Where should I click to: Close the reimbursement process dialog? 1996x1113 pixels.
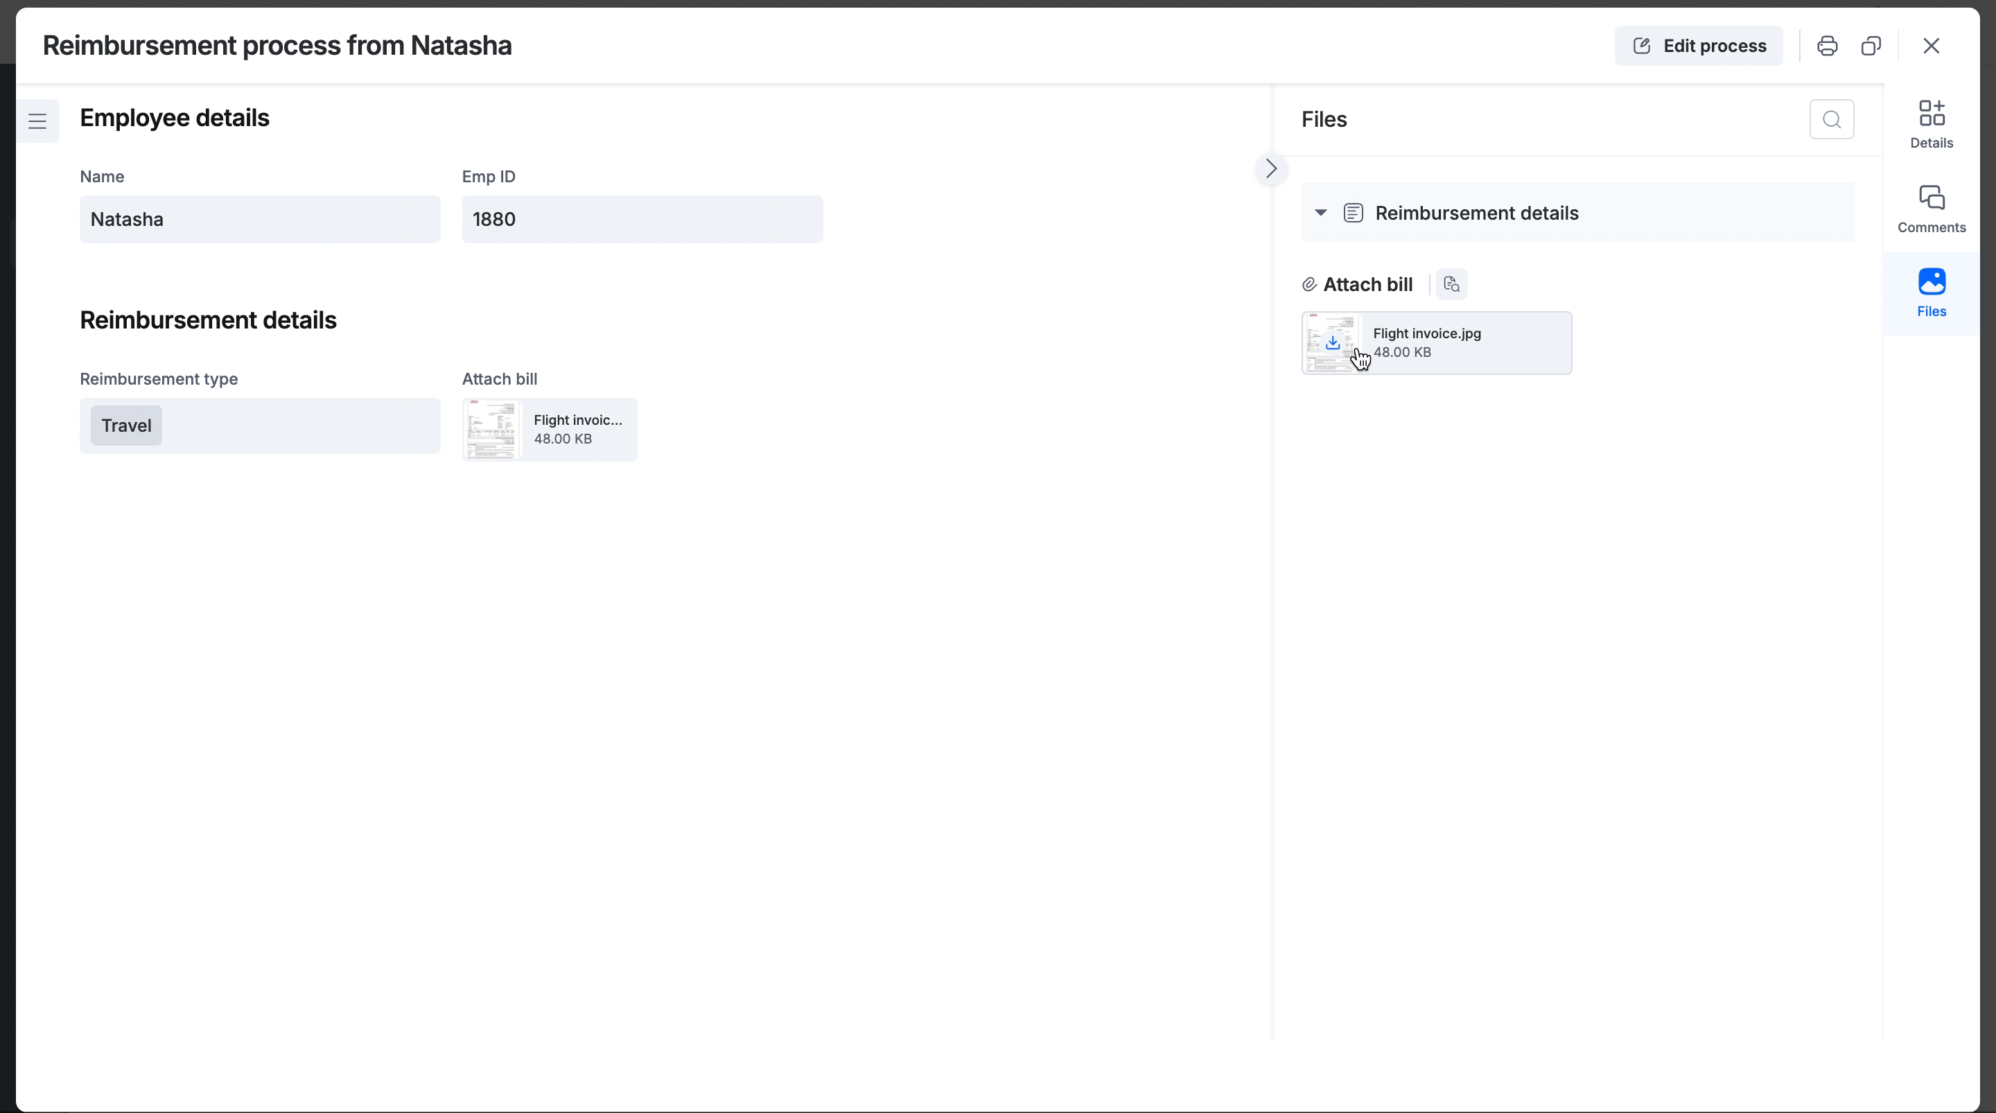(1931, 46)
